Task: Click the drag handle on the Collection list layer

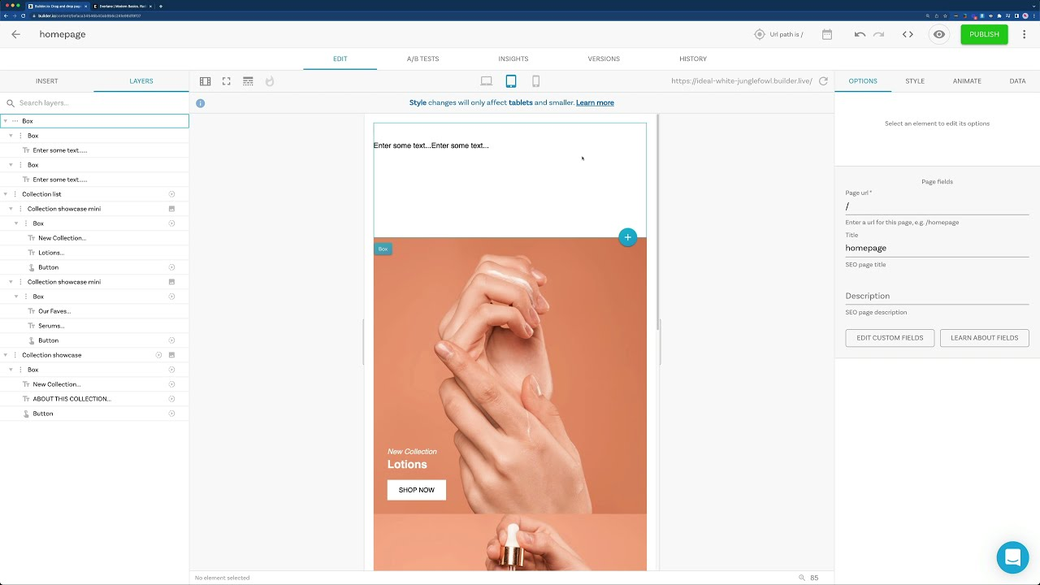Action: (x=15, y=194)
